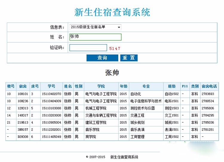Select student ID 15111405049
224x162 pixels.
[x=51, y=137]
